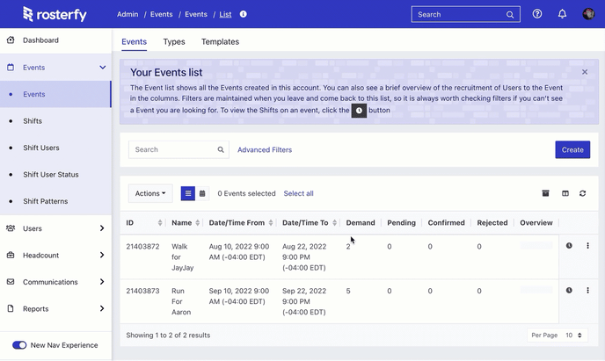Click the Create button

pos(572,149)
